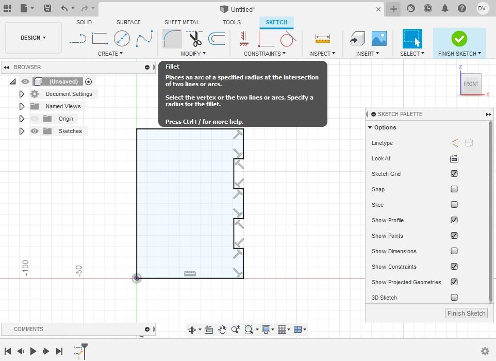Expand the Origin tree node

(x=22, y=119)
